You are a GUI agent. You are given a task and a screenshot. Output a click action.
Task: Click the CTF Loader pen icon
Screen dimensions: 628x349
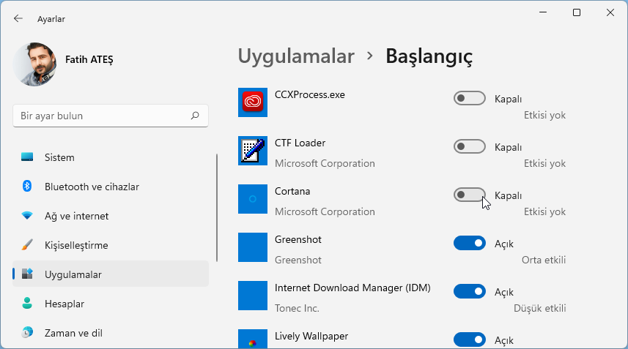253,151
